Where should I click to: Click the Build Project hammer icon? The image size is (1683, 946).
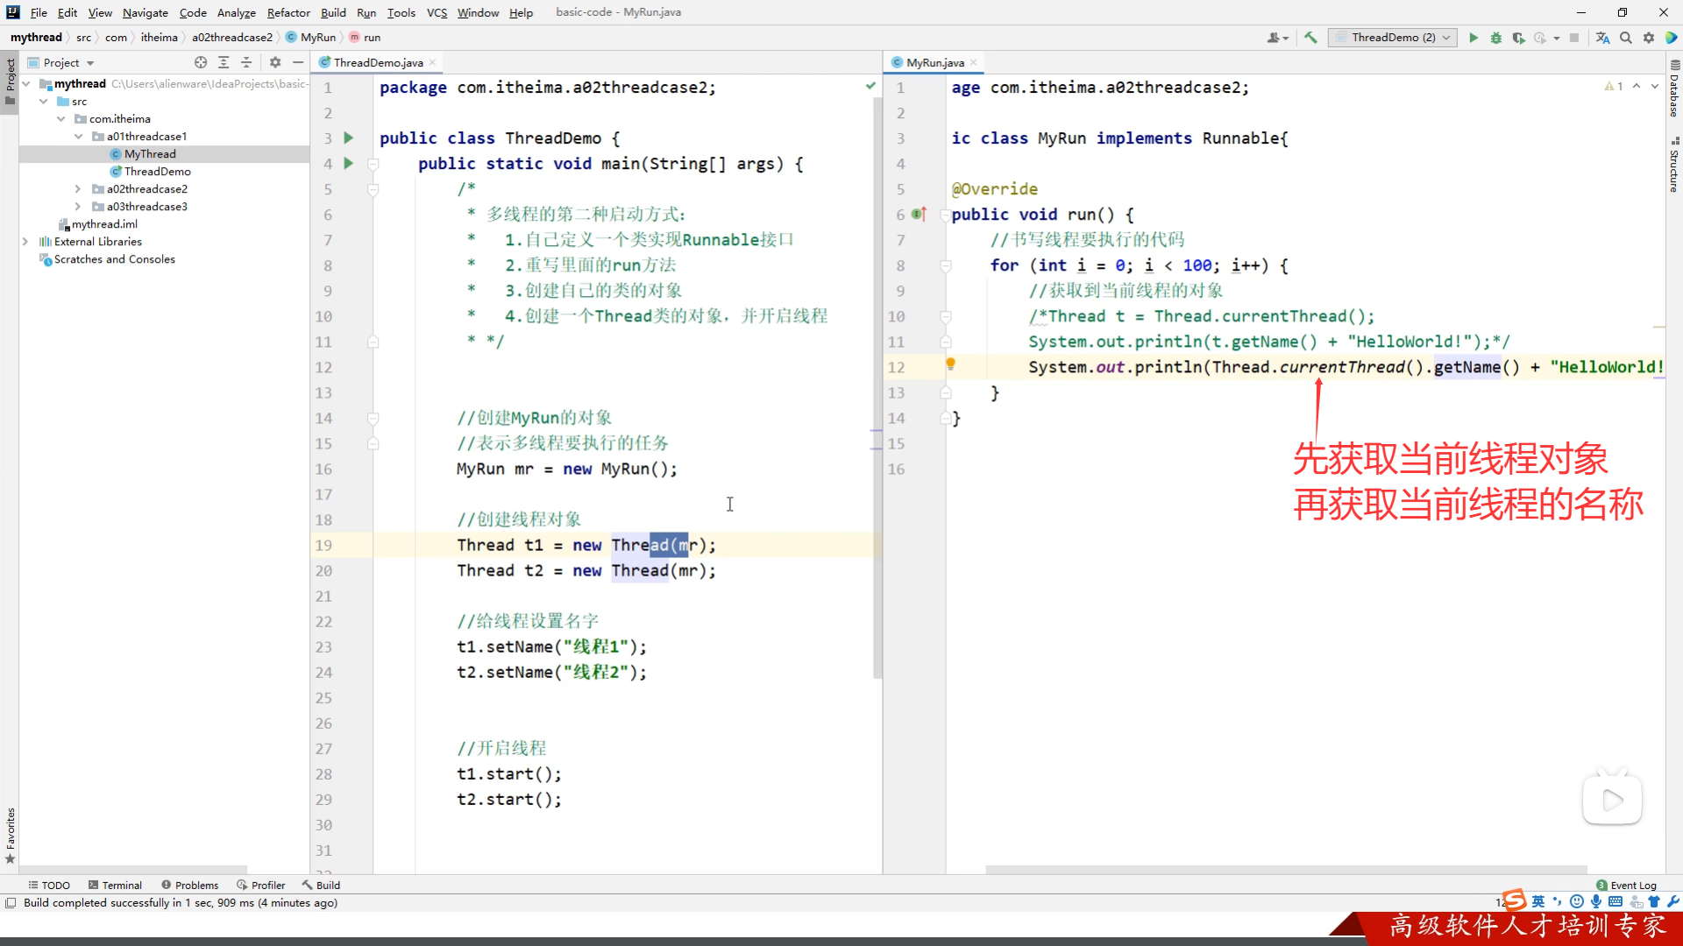point(1310,38)
